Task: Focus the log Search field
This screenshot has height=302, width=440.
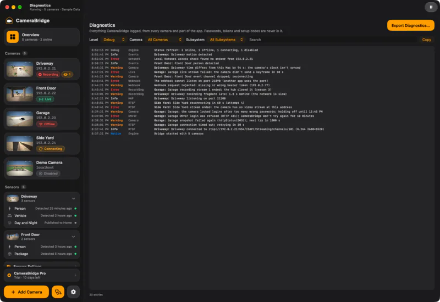Action: [333, 40]
